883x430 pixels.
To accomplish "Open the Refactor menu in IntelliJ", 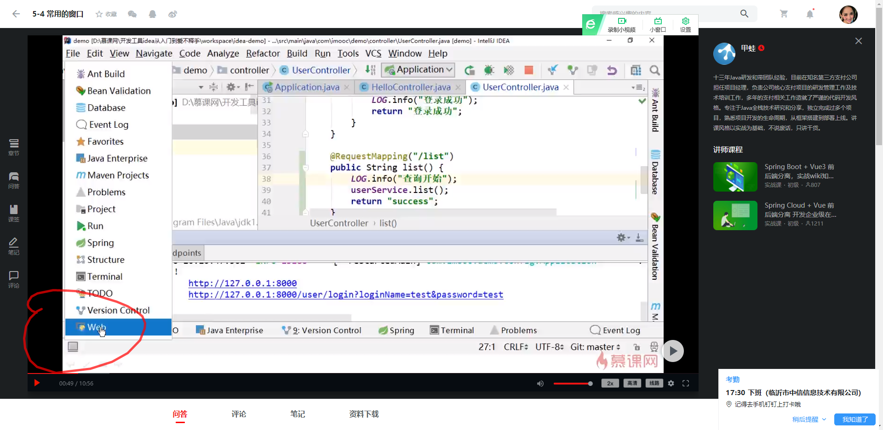I will tap(263, 53).
